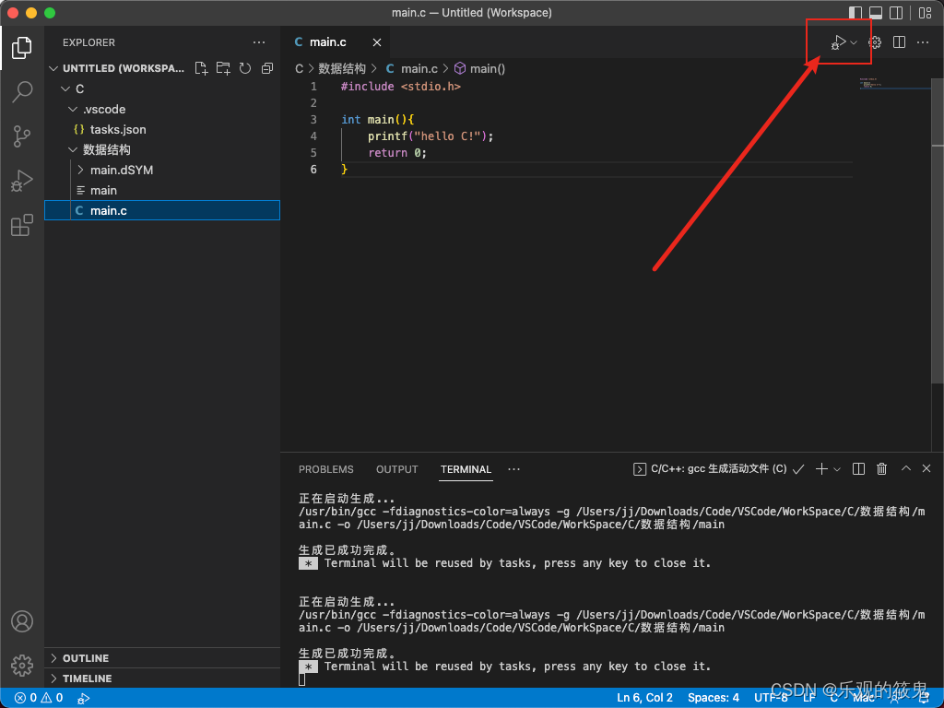The height and width of the screenshot is (708, 944).
Task: Open the Split Editor icon in title bar
Action: [898, 41]
